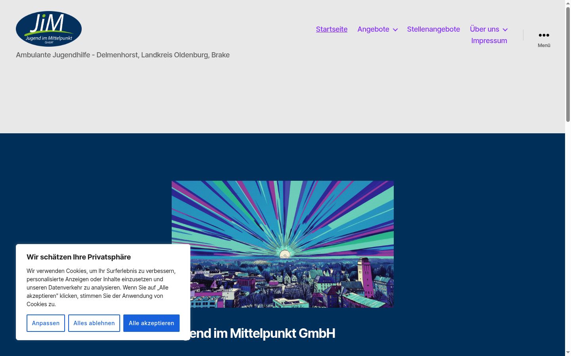Open the Stellenangebote page
This screenshot has width=571, height=356.
pos(433,29)
